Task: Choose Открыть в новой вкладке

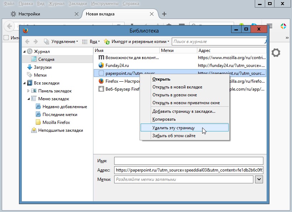Action: click(x=185, y=87)
